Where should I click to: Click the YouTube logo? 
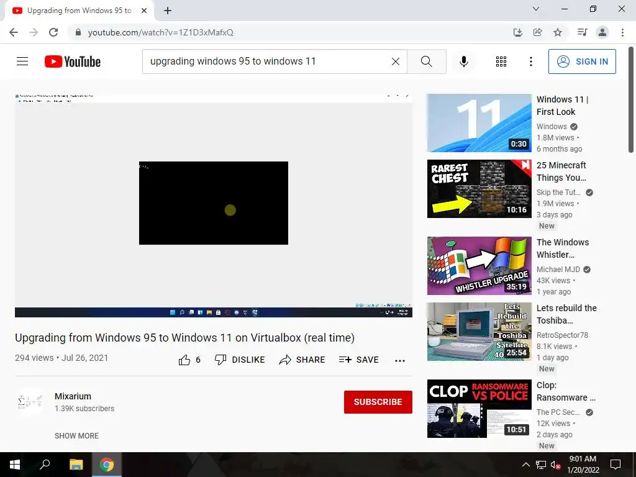[x=73, y=61]
